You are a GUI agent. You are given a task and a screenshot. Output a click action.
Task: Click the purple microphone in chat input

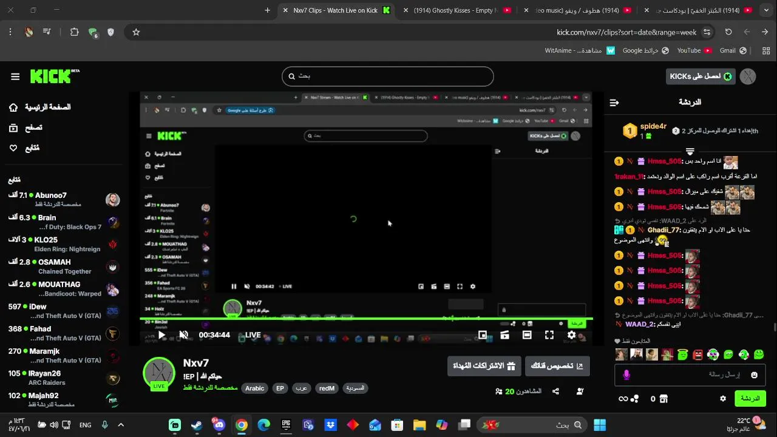tap(626, 375)
